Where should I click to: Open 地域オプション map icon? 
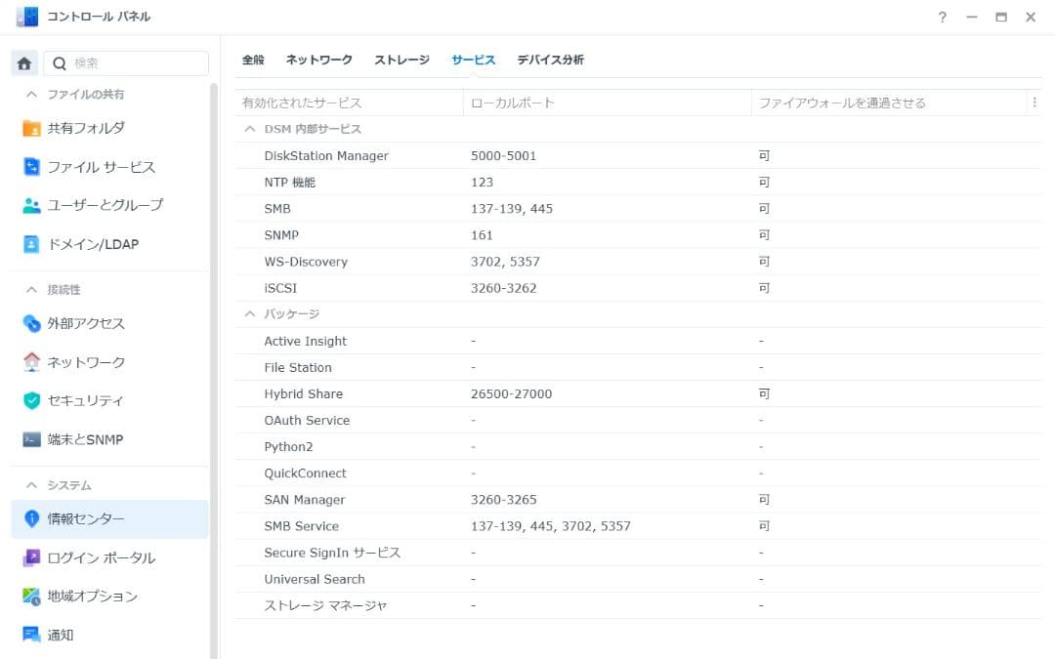tap(31, 597)
